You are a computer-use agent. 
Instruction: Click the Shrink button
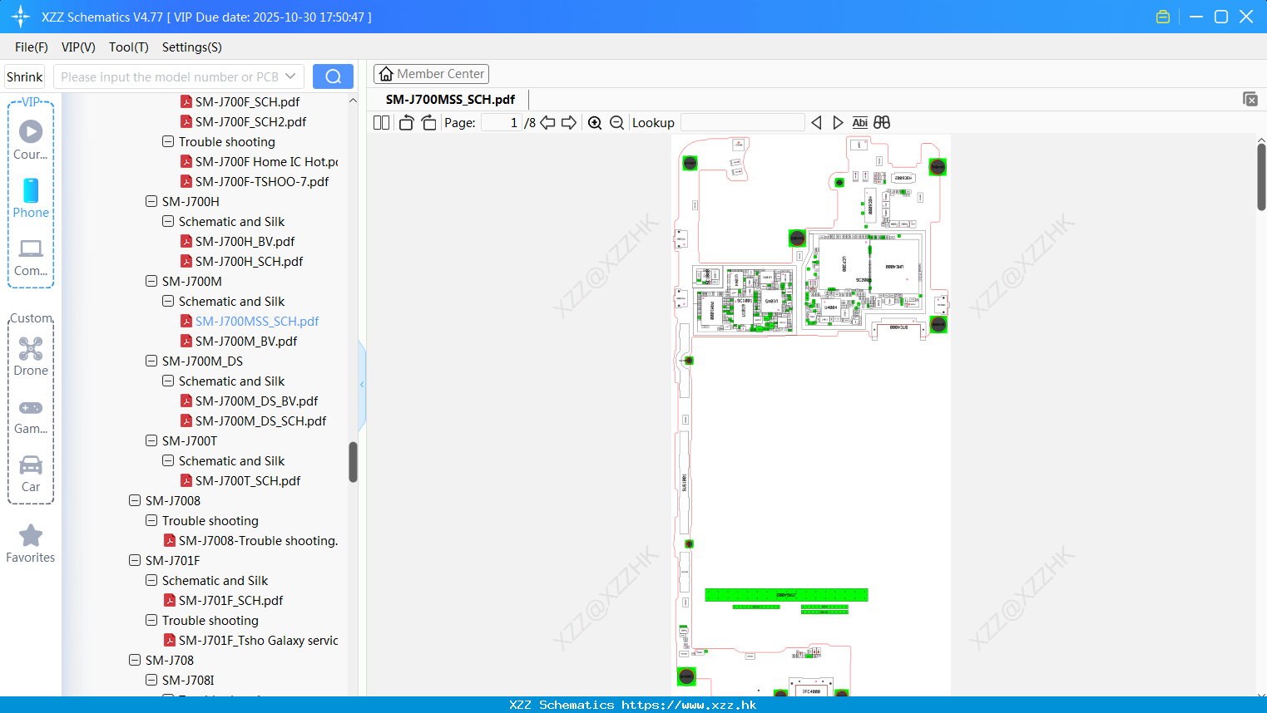pos(25,76)
